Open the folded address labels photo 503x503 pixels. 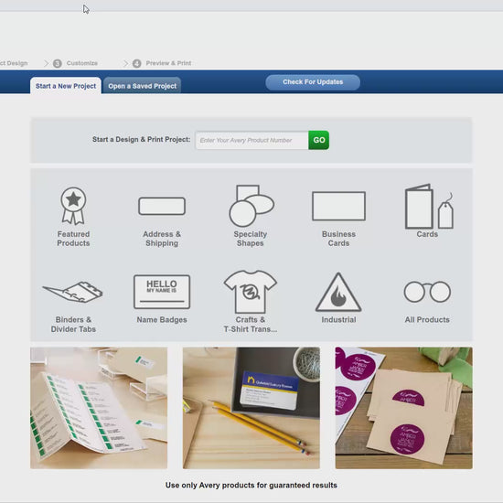pos(99,408)
